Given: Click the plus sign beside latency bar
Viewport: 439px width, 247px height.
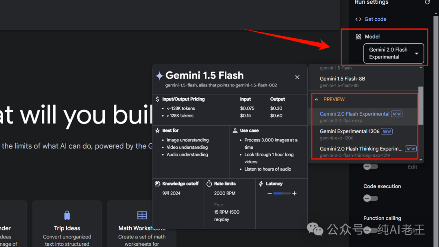Looking at the screenshot, I should pos(294,193).
